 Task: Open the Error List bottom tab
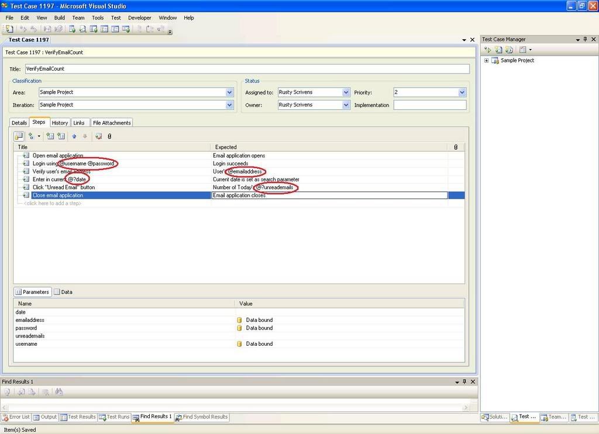pos(16,417)
